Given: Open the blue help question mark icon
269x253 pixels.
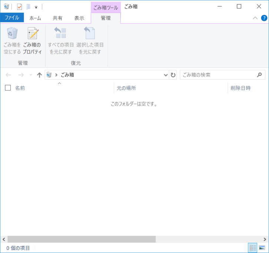Looking at the screenshot, I should tap(264, 18).
